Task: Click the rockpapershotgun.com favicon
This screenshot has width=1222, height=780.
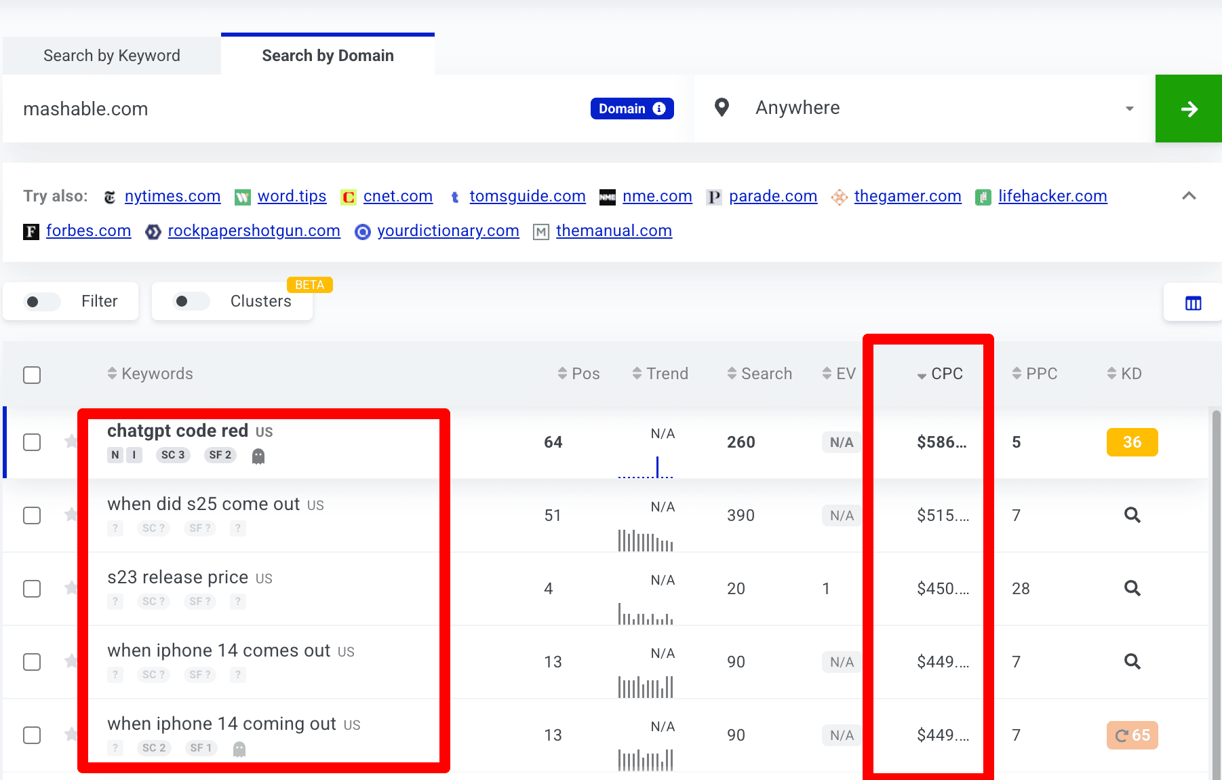Action: pos(153,232)
